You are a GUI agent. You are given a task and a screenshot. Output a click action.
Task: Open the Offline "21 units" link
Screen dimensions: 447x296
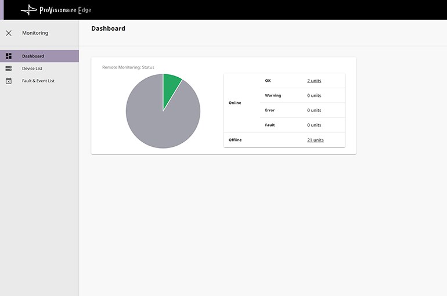[315, 140]
